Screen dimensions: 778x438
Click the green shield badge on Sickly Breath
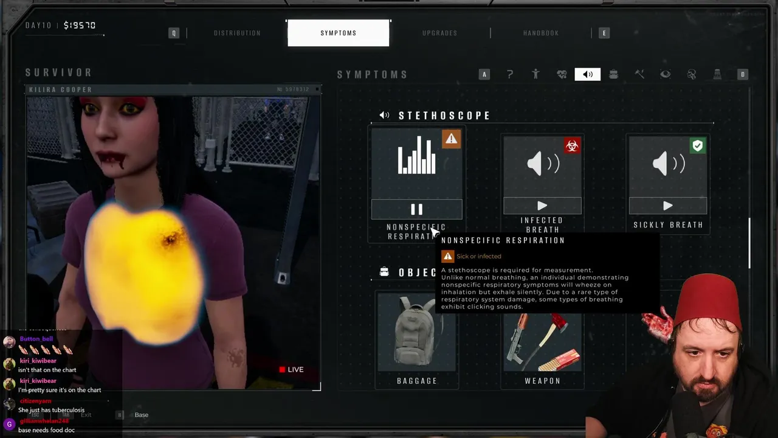pos(697,145)
